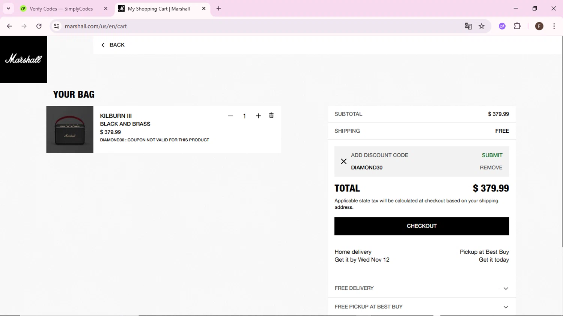Decrease Kilburn III quantity with minus
563x316 pixels.
(x=230, y=116)
